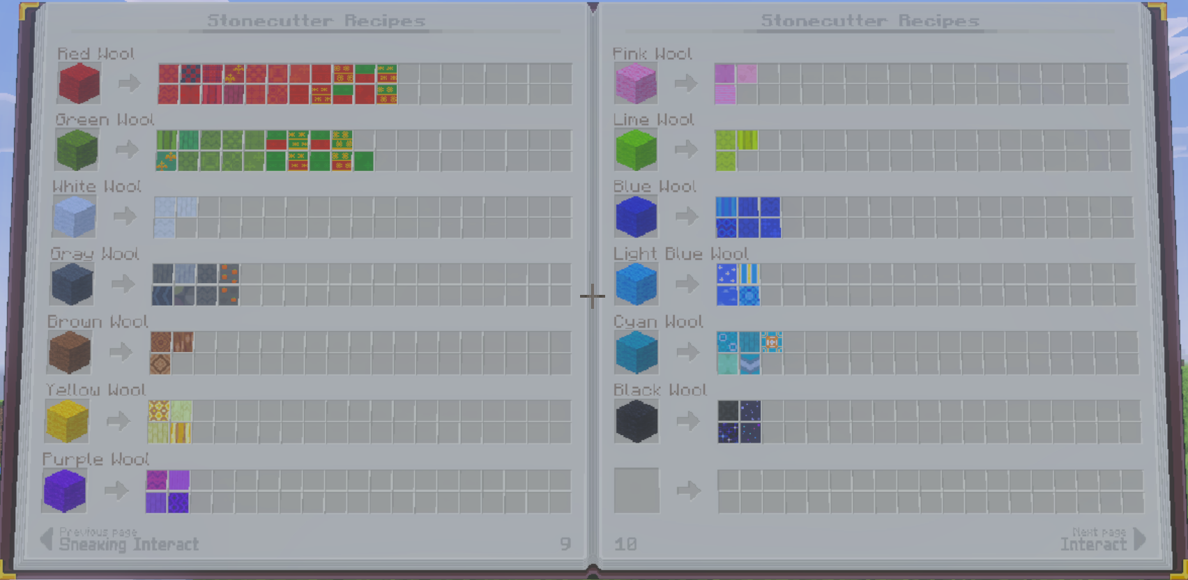Click the recipe arrow next to Black Wool
Viewport: 1188px width, 580px height.
coord(688,421)
